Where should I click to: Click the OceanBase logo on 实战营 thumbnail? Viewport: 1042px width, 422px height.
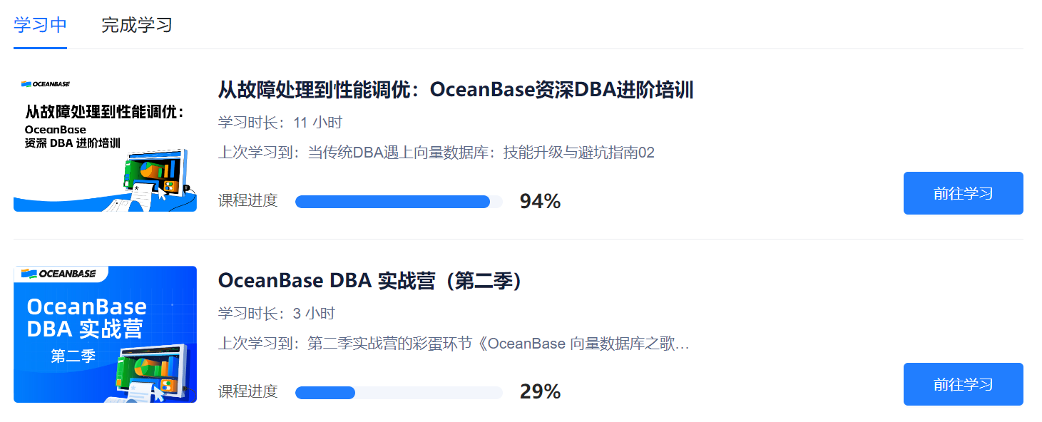pyautogui.click(x=58, y=274)
